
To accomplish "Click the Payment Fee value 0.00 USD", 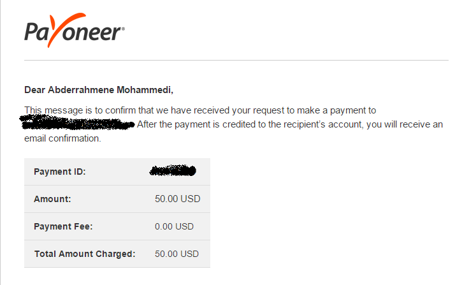I will 174,226.
